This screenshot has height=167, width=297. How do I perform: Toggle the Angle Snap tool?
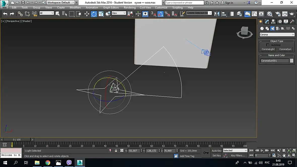(x=160, y=14)
